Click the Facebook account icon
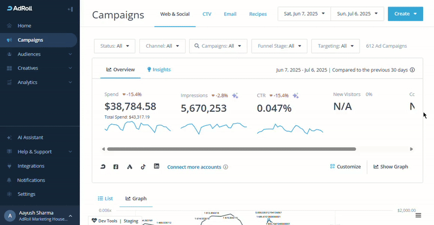This screenshot has height=225, width=434. click(x=116, y=166)
